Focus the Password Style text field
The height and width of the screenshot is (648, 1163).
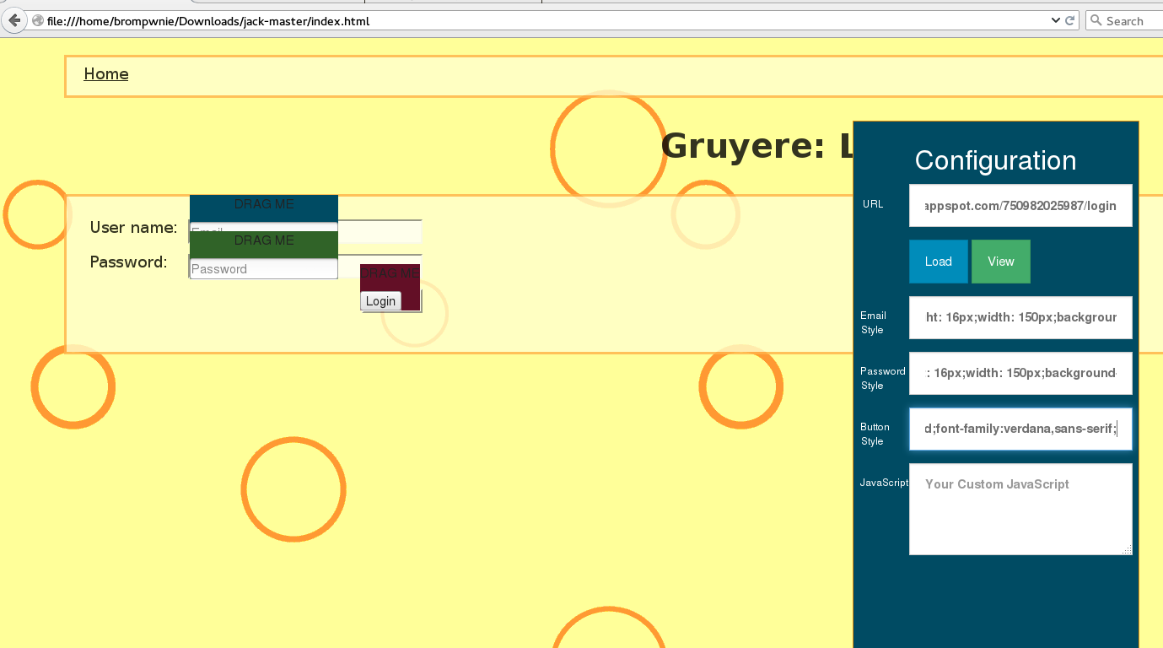tap(1020, 373)
